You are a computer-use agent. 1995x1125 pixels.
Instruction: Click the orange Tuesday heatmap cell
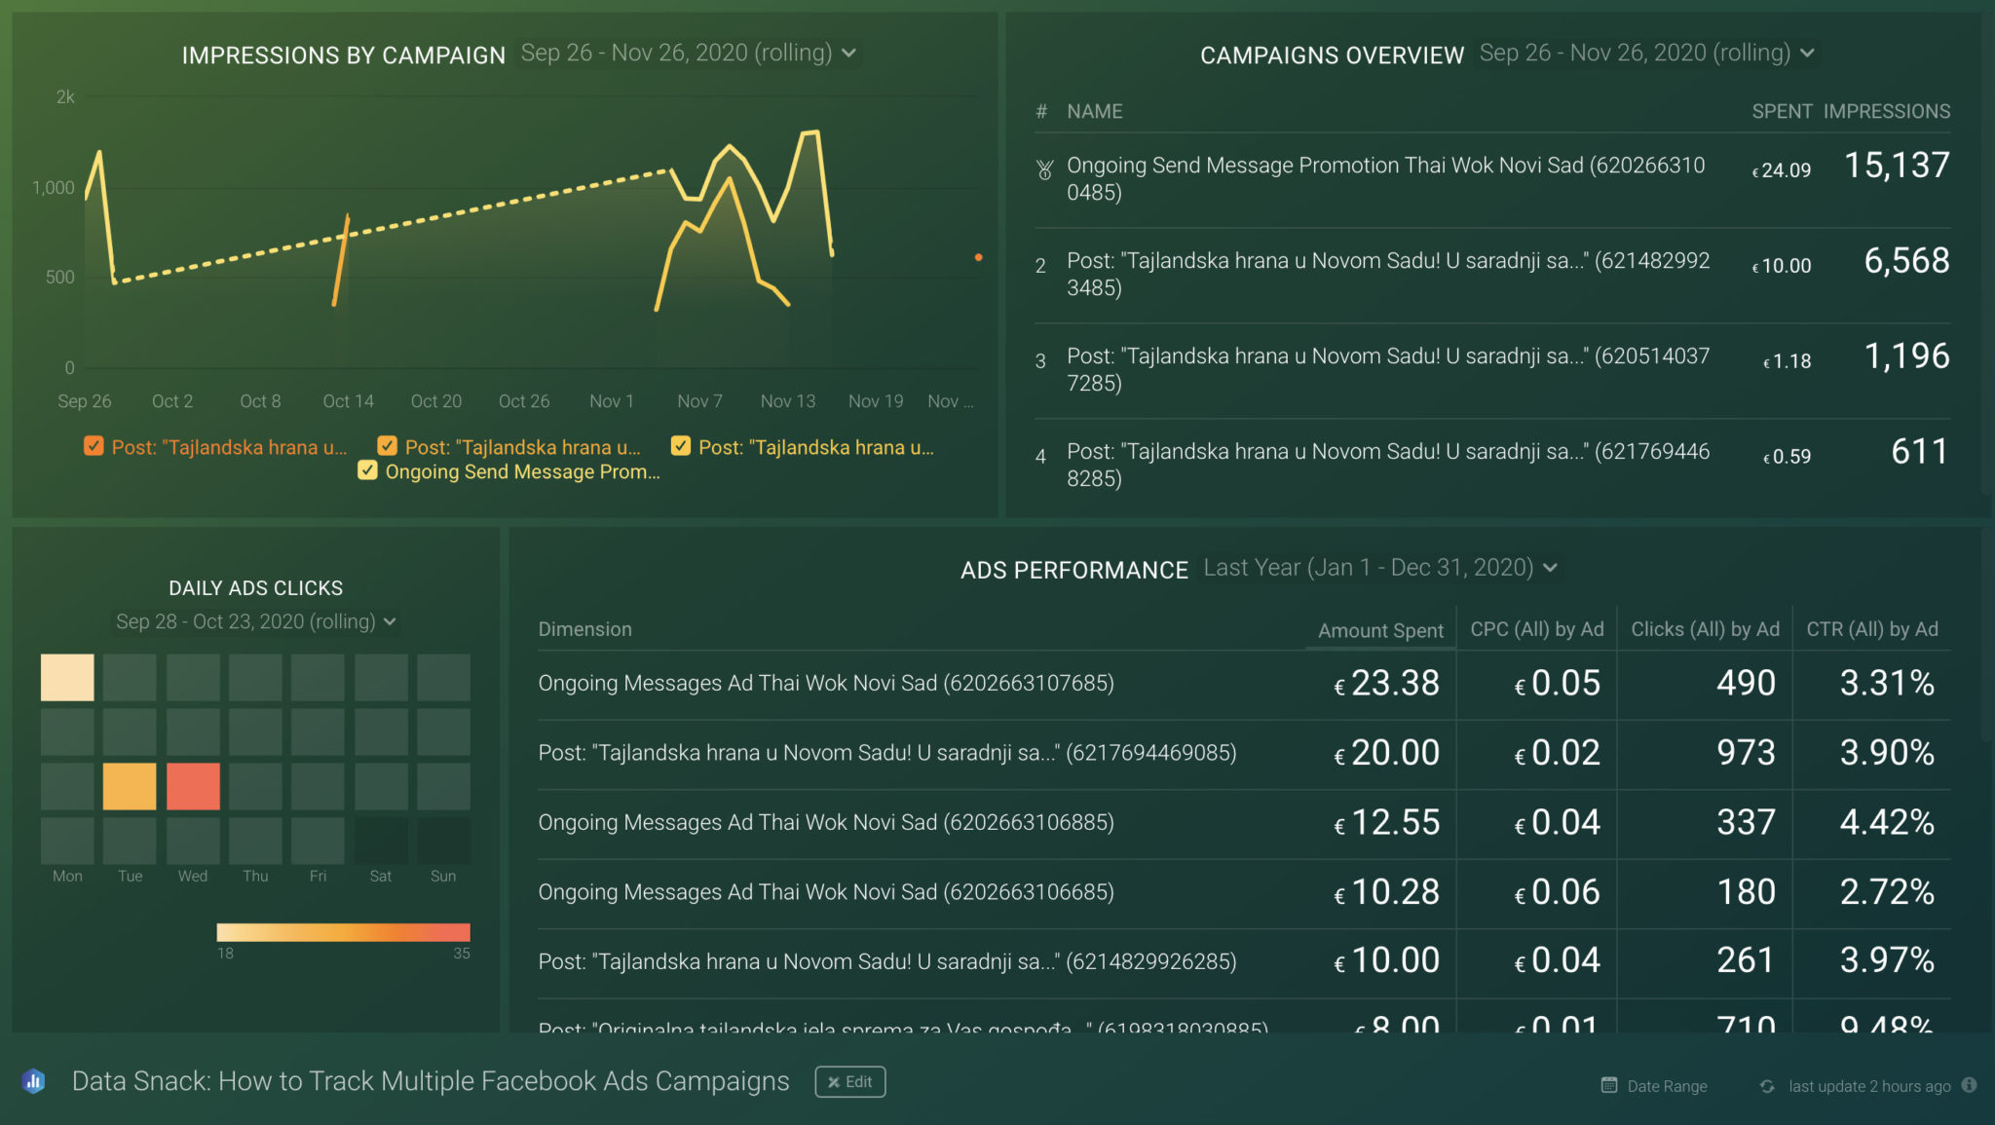click(129, 785)
